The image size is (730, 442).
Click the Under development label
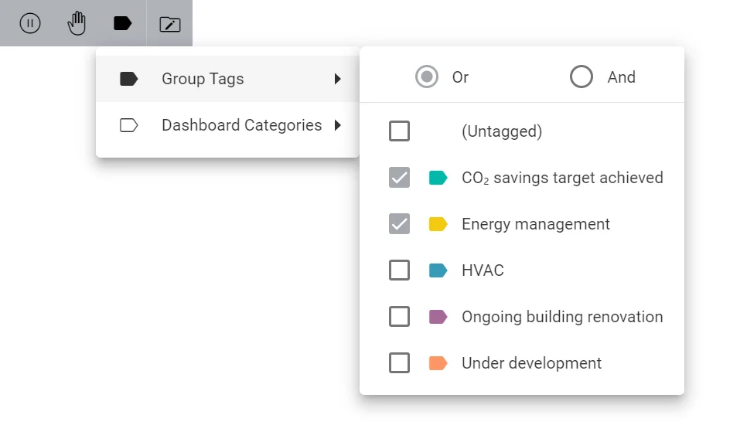click(x=532, y=363)
